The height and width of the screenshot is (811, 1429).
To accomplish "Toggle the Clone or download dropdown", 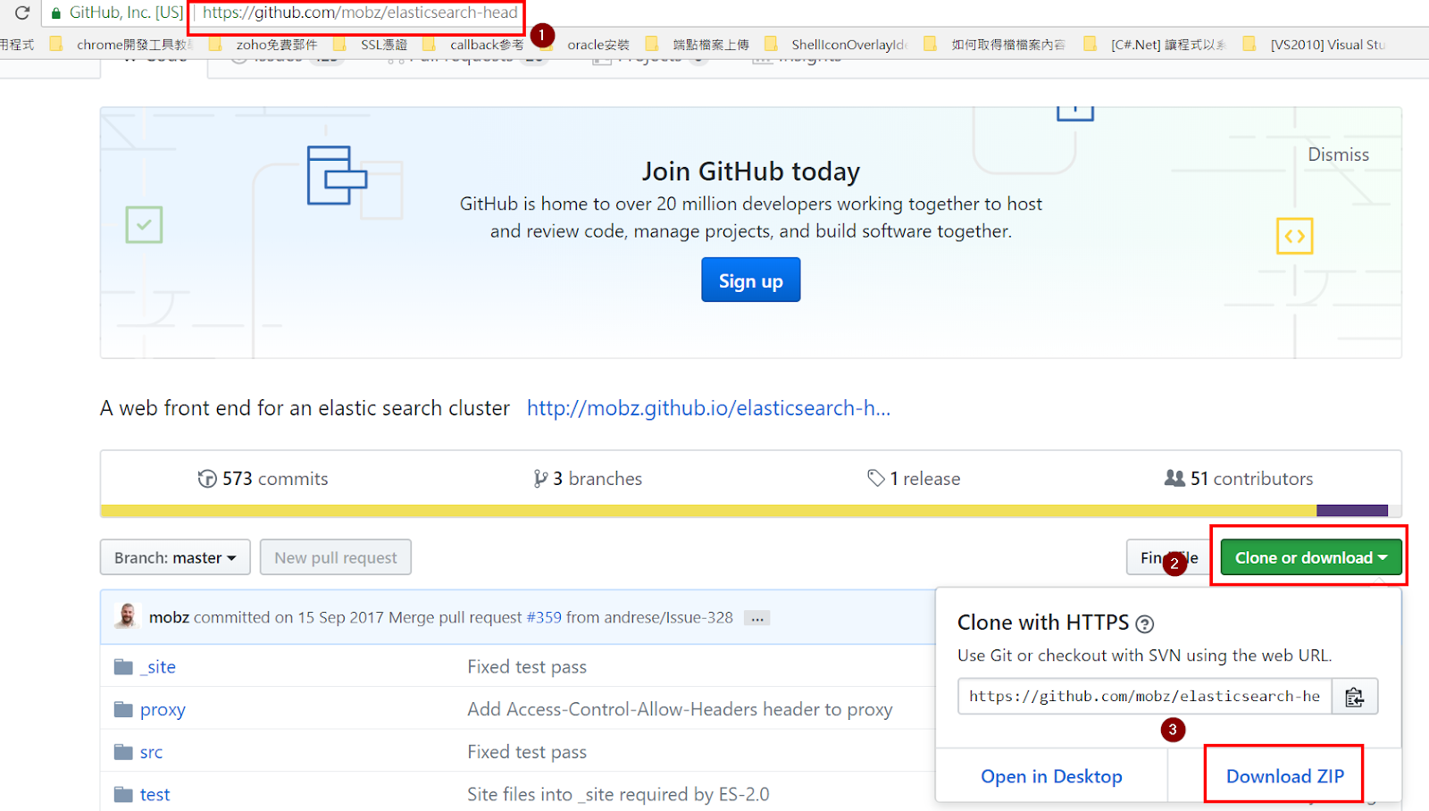I will pos(1311,557).
